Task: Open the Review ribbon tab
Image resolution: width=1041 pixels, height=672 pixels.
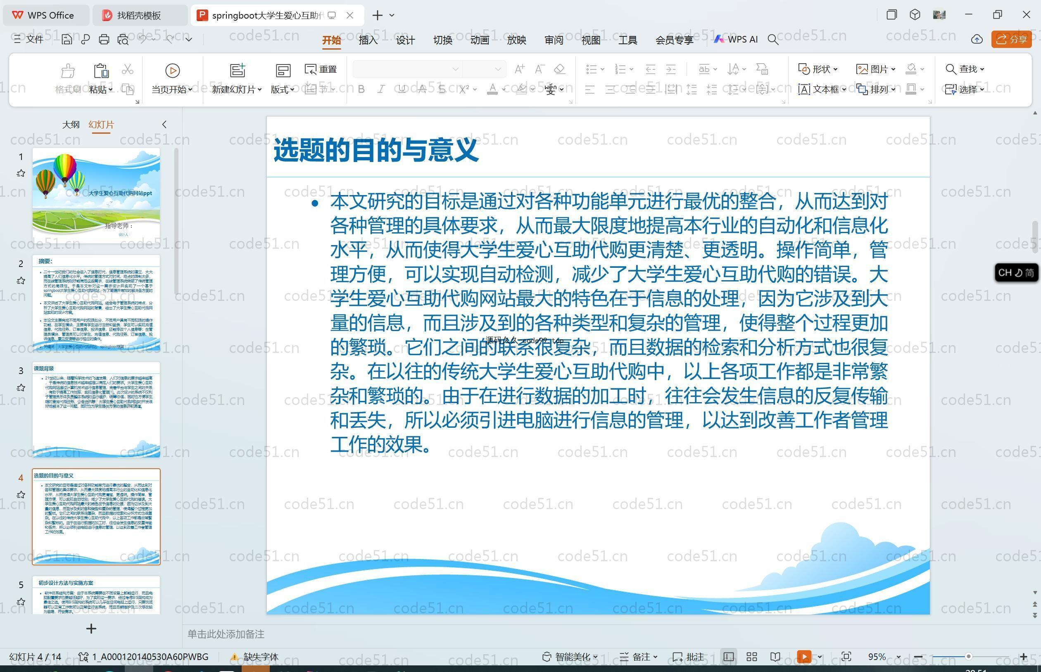Action: (554, 40)
